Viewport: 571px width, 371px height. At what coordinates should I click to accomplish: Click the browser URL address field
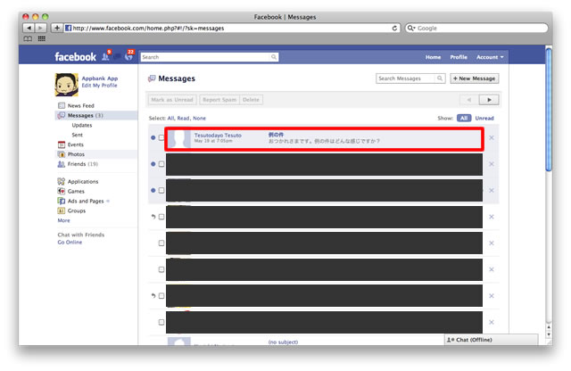(x=231, y=28)
